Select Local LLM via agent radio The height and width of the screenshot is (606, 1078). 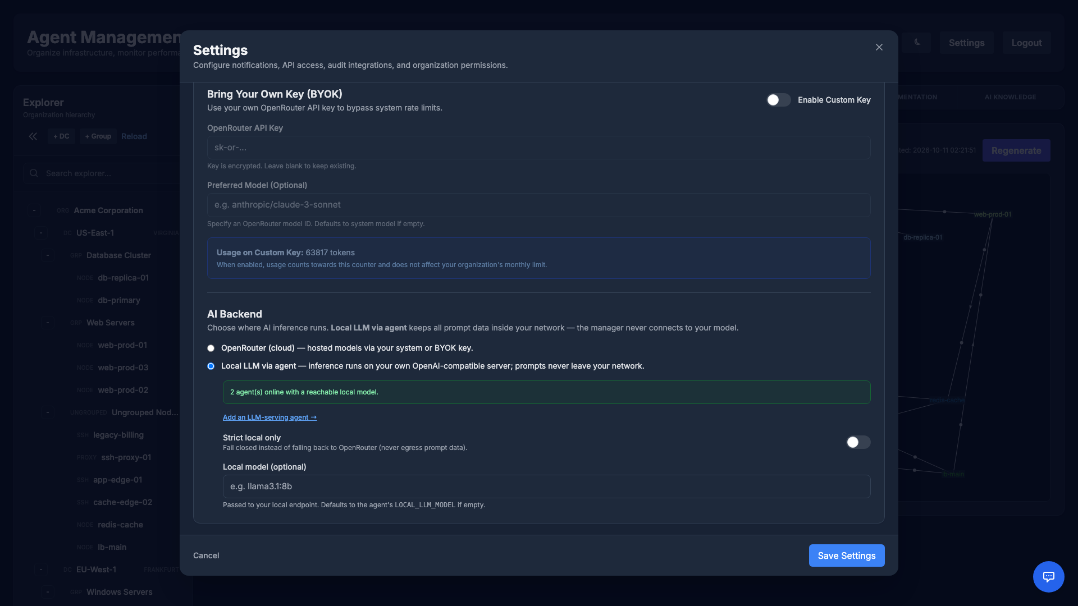(211, 366)
